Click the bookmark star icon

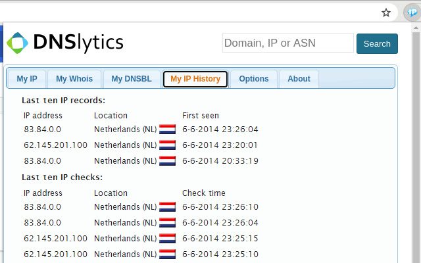(x=386, y=12)
